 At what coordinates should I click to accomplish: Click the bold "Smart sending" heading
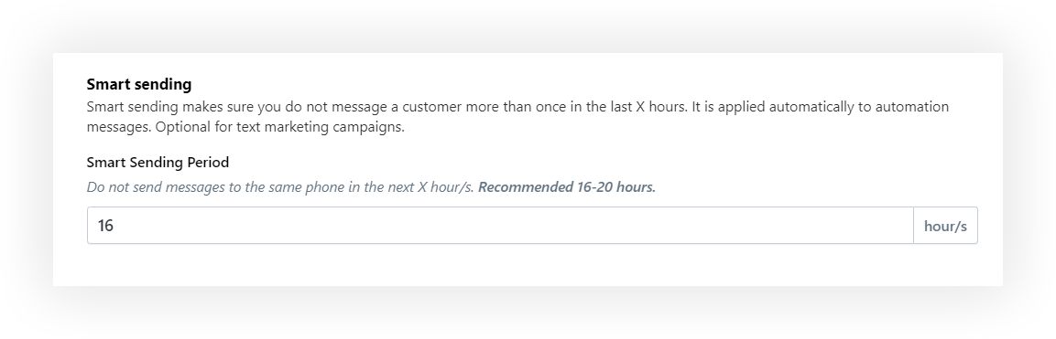(x=138, y=84)
